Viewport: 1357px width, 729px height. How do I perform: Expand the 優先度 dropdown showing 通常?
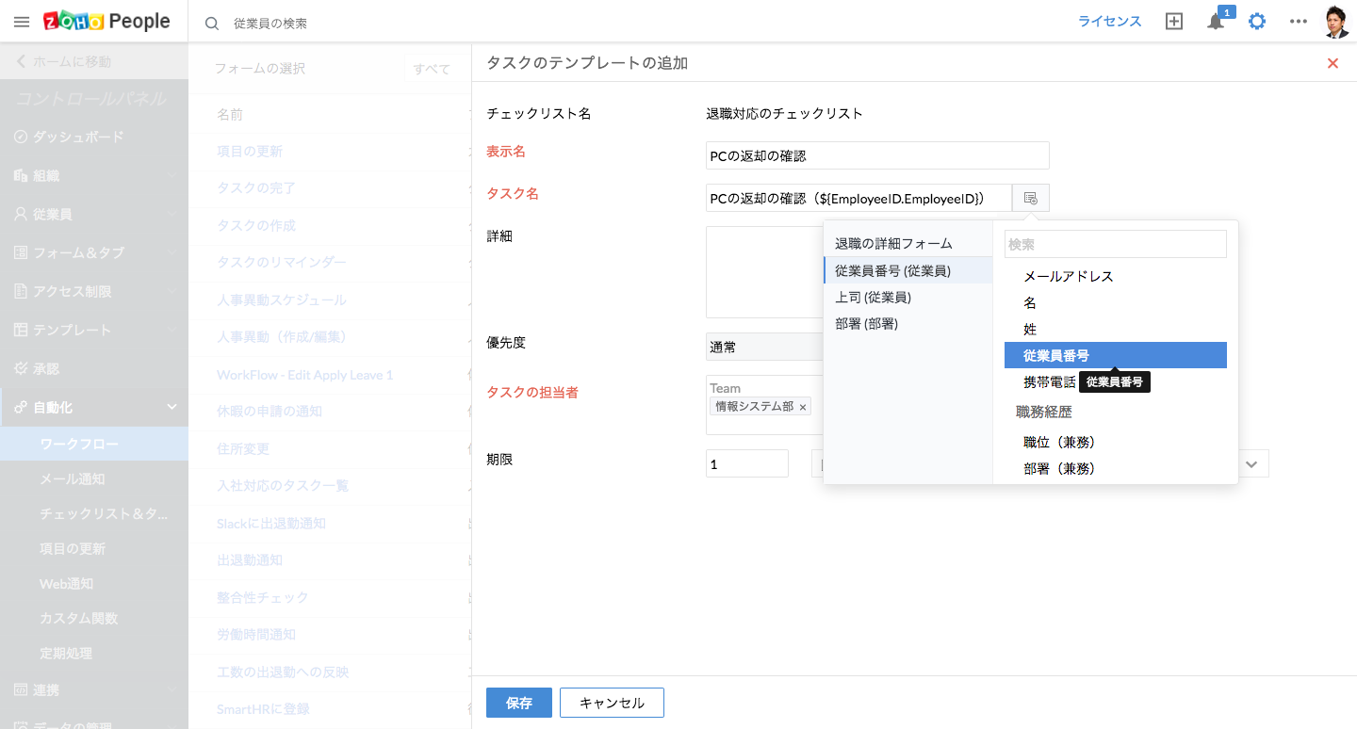pyautogui.click(x=763, y=347)
